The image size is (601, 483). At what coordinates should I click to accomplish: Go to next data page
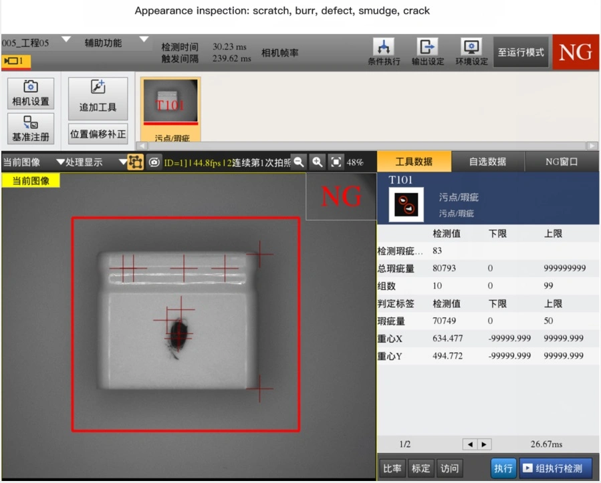pos(484,444)
